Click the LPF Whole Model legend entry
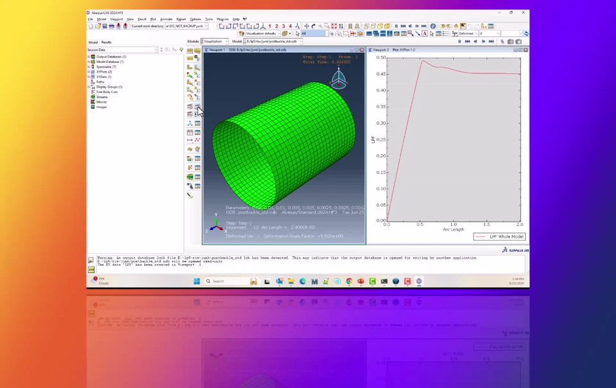 [x=499, y=236]
